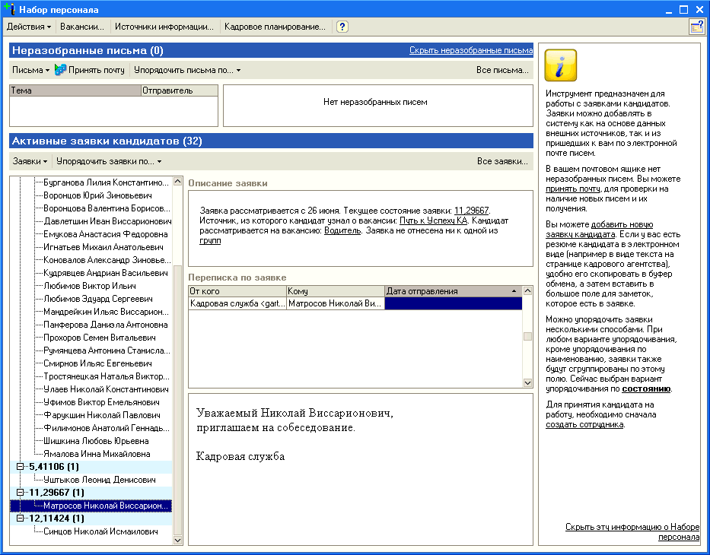
Task: Click the Отправитель column header
Action: (180, 90)
